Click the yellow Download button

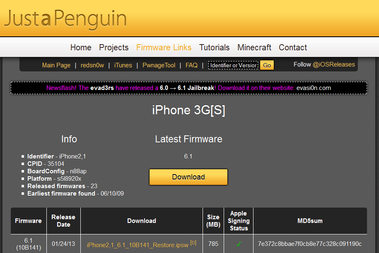[188, 177]
